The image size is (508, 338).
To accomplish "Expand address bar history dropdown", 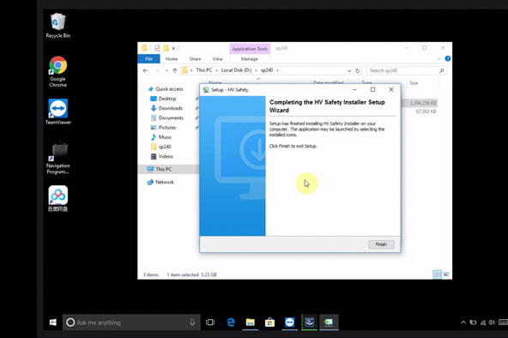I will [349, 70].
